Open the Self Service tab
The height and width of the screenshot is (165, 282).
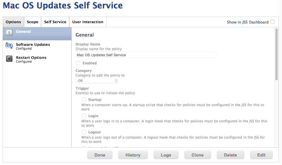click(55, 22)
